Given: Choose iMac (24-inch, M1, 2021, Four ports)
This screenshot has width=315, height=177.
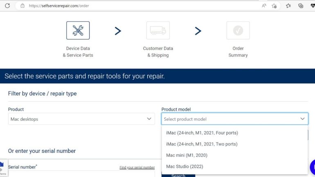Looking at the screenshot, I should [235, 133].
